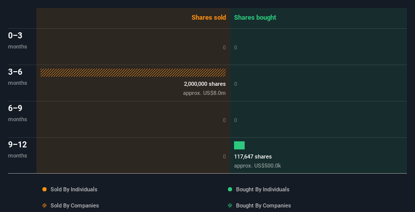Click the 2,000,000 shares value
This screenshot has width=415, height=212.
tap(205, 84)
